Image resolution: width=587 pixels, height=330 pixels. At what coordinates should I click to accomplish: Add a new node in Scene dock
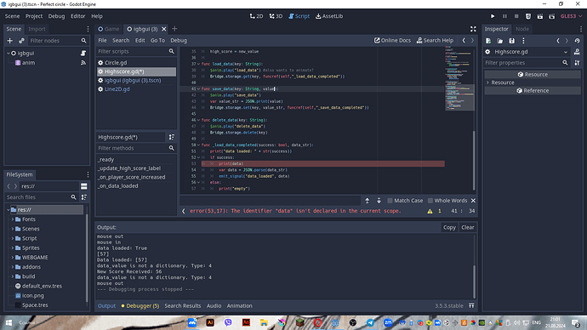(10, 41)
